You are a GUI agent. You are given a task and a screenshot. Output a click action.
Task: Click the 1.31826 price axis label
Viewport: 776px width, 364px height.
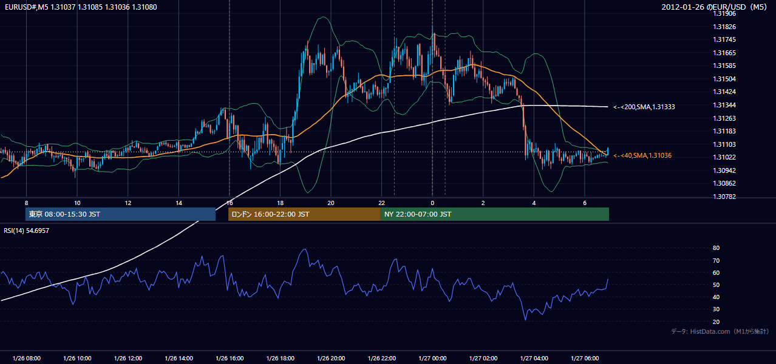pos(725,27)
